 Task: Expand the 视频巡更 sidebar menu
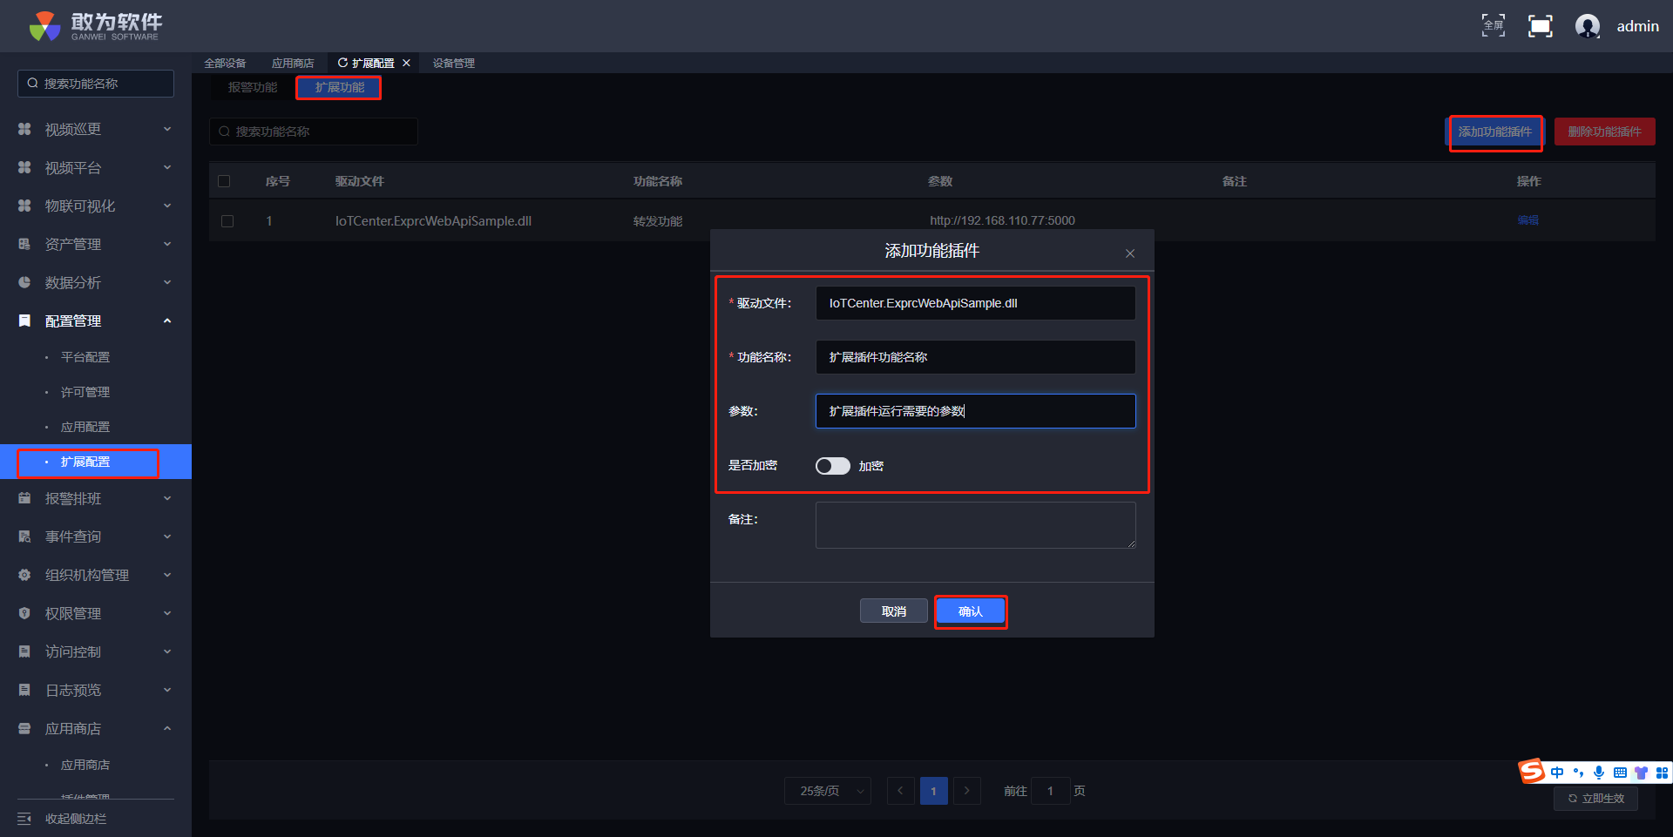(x=96, y=129)
